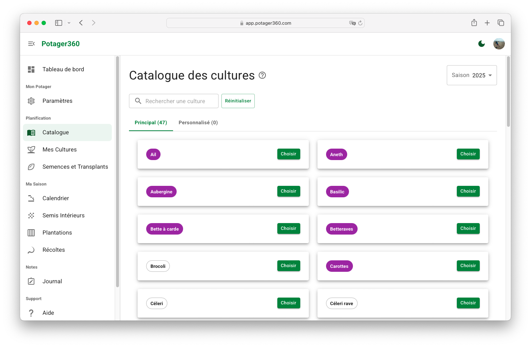Image resolution: width=531 pixels, height=347 pixels.
Task: Collapse the sidebar with the top-left toggle
Action: tap(32, 43)
